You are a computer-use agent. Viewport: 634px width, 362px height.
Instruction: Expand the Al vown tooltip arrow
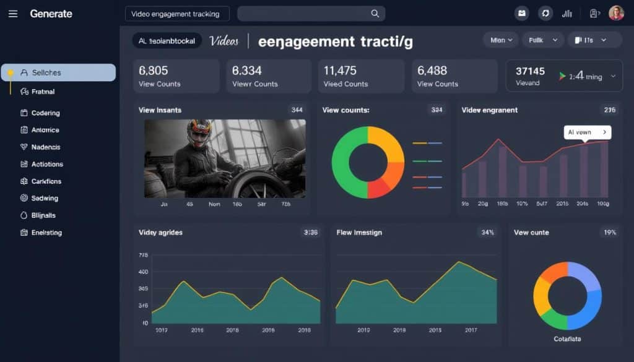click(x=604, y=132)
